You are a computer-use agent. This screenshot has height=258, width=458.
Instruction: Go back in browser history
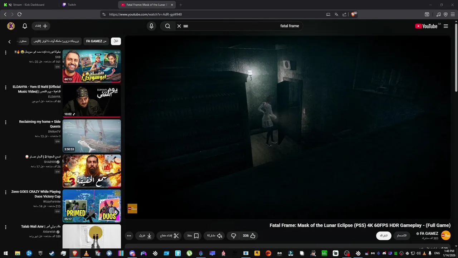click(5, 14)
